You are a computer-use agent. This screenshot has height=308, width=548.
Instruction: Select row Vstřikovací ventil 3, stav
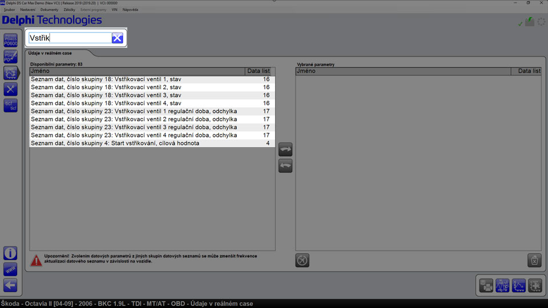point(152,95)
